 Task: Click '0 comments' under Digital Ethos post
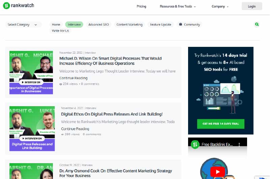(92, 134)
